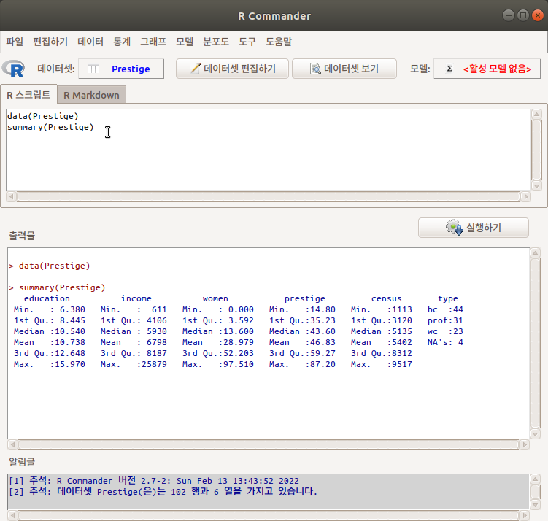This screenshot has height=521, width=548.
Task: Click messages pane scroll-left arrow
Action: [x=12, y=515]
